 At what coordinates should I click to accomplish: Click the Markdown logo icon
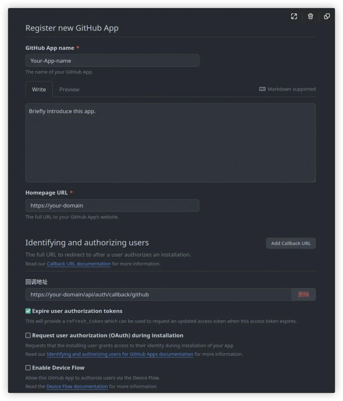coord(262,89)
